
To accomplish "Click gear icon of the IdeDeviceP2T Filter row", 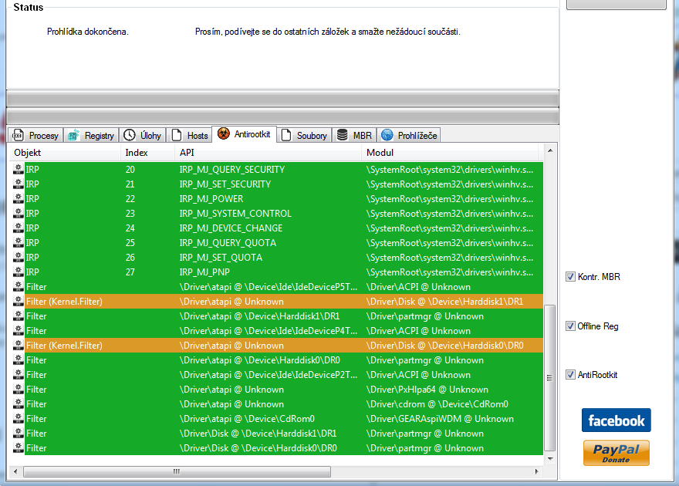I will (x=19, y=375).
